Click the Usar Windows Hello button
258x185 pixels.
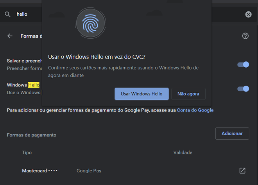(142, 94)
